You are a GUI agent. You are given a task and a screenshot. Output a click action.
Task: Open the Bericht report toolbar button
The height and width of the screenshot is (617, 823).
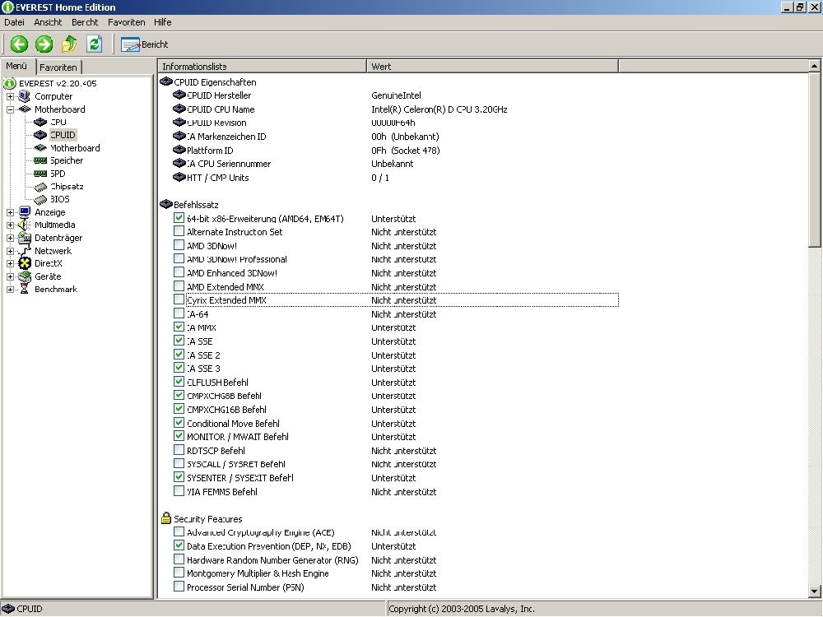coord(145,44)
